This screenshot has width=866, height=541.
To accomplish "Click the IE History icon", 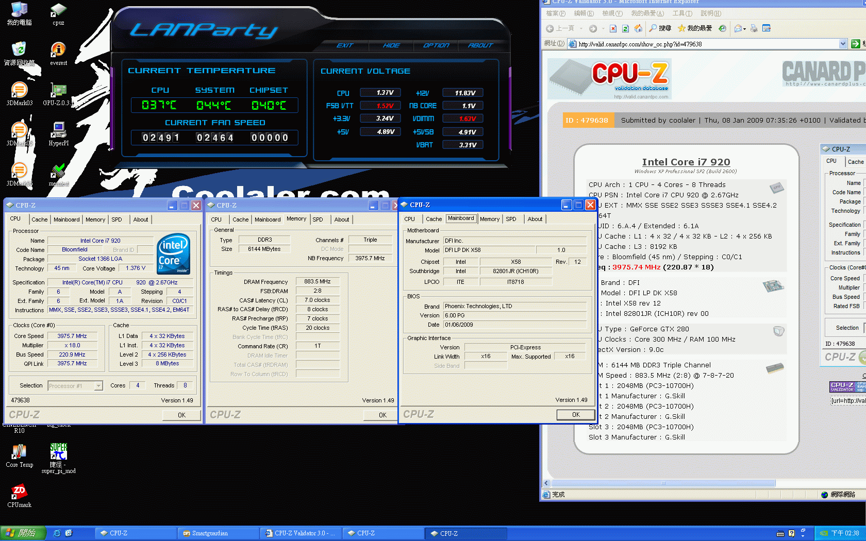I will 723,28.
